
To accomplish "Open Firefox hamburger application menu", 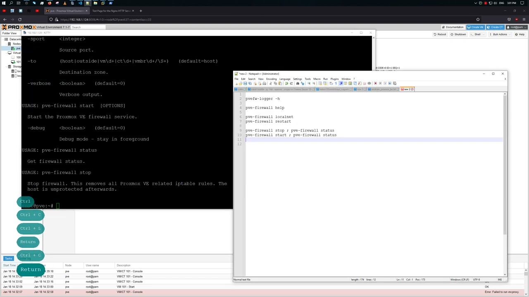I will [x=524, y=19].
